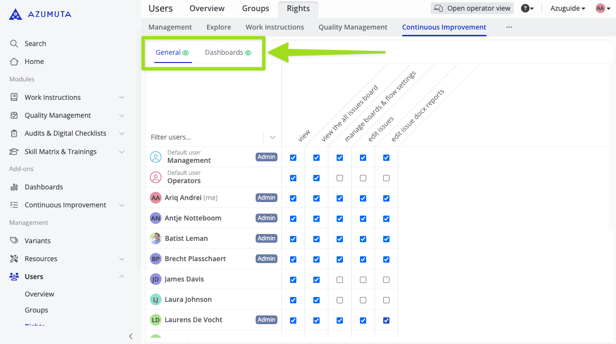Image resolution: width=616 pixels, height=344 pixels.
Task: Click the Variants tag icon
Action: point(14,241)
